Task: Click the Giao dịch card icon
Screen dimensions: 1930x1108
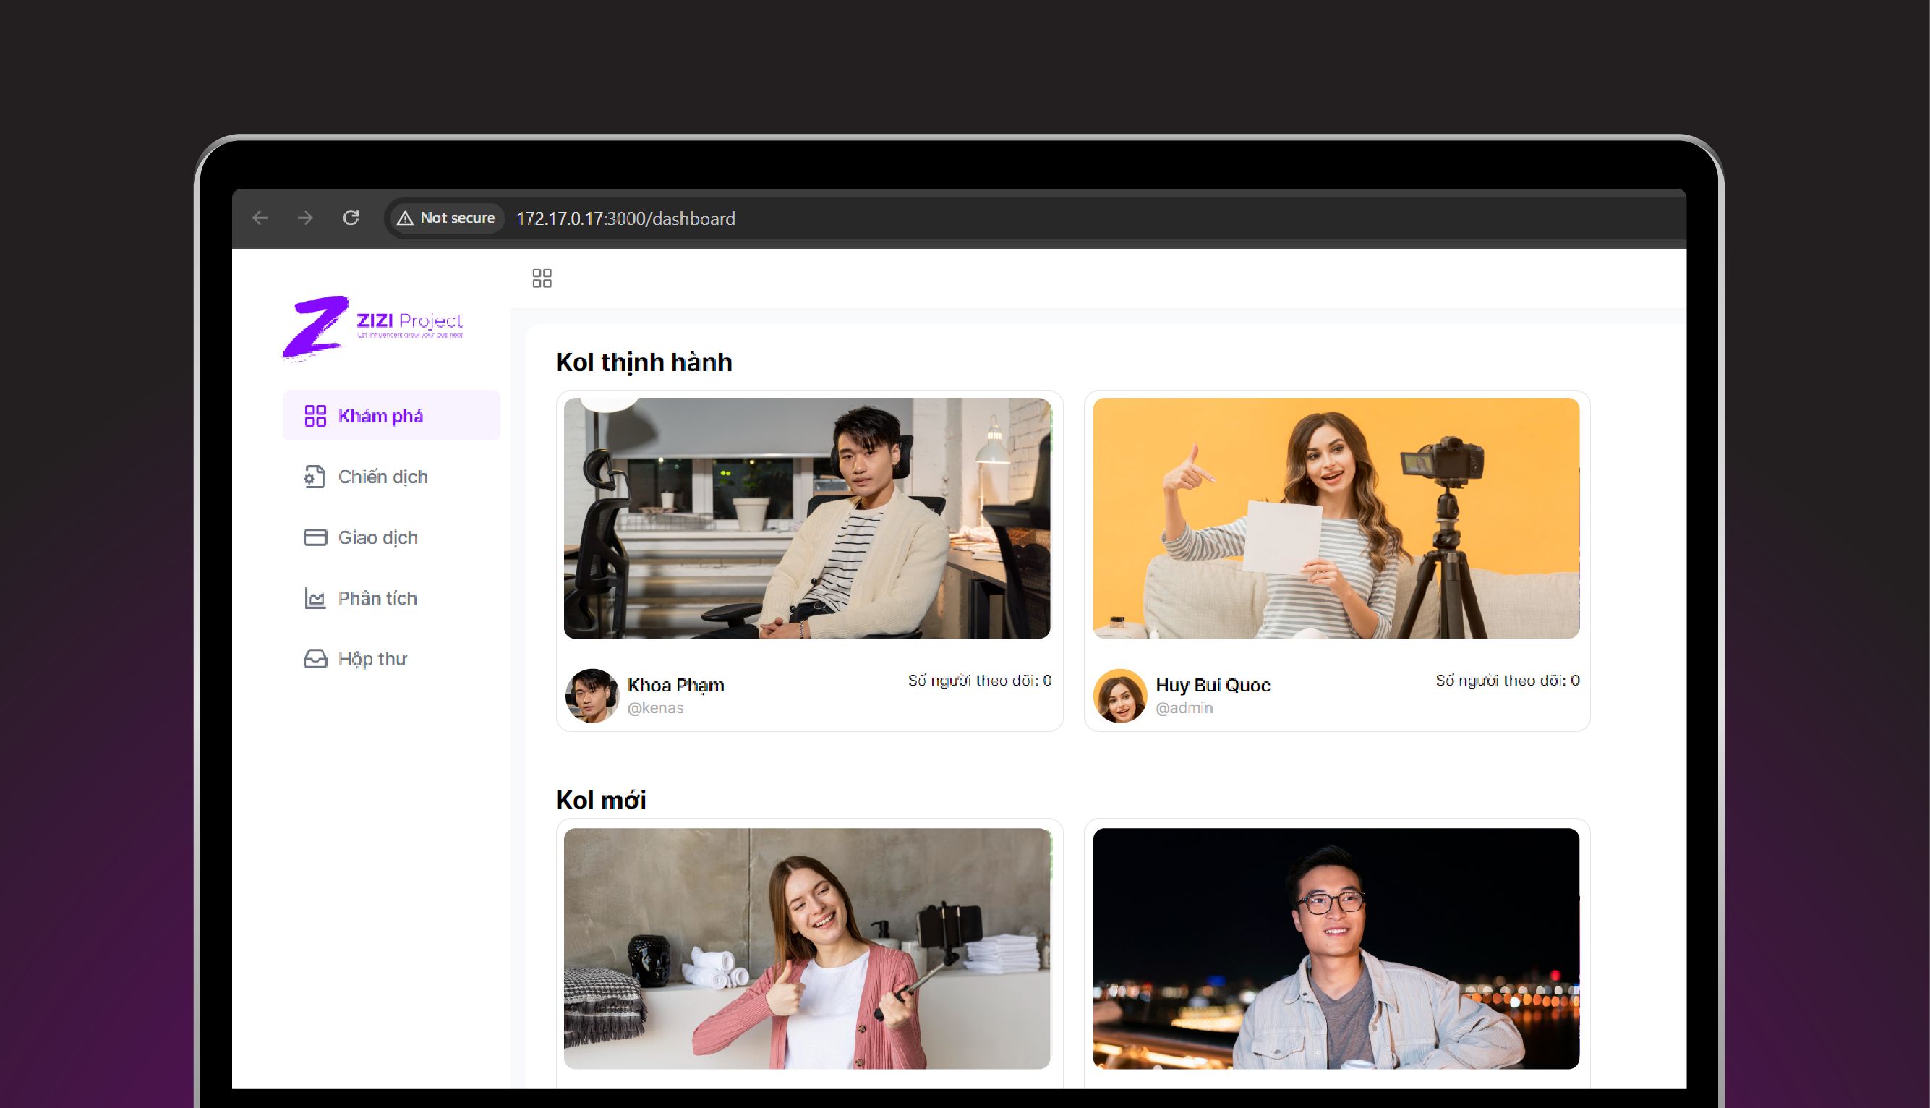Action: [x=315, y=537]
